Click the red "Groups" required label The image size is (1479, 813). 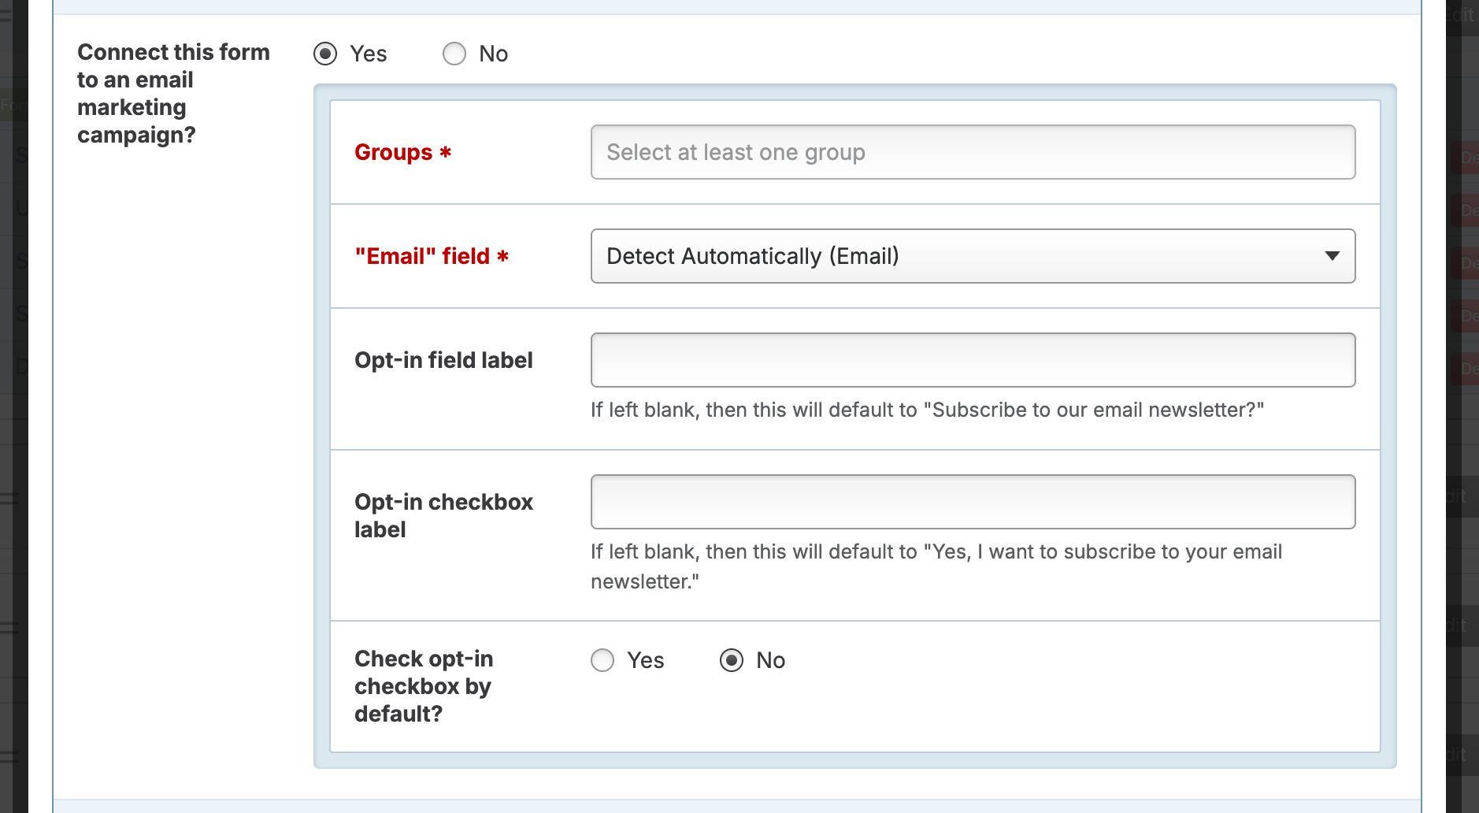tap(402, 152)
